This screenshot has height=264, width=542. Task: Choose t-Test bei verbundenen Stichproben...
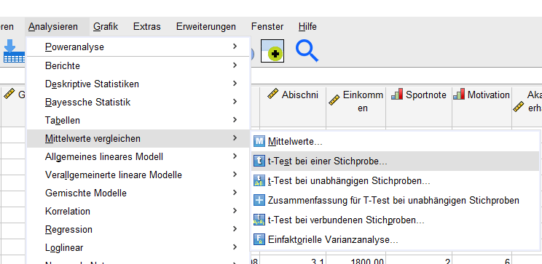pos(396,220)
